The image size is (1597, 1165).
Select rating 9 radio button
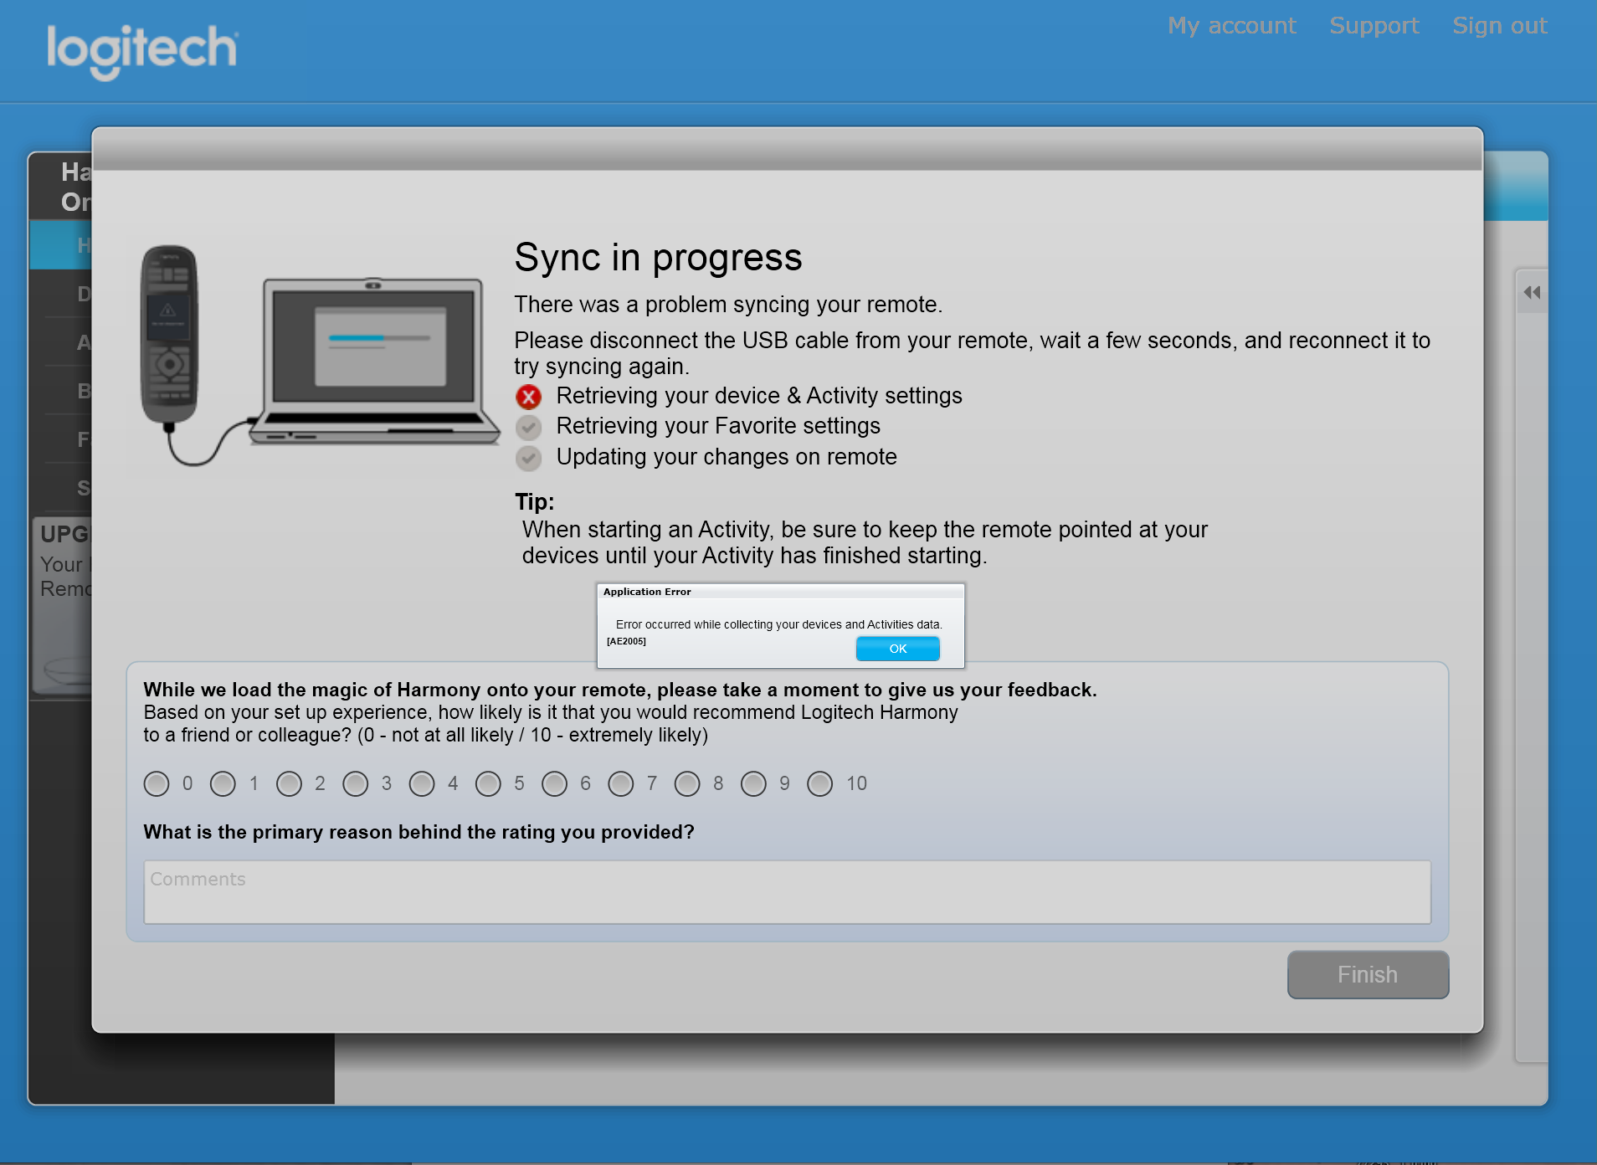[x=753, y=784]
